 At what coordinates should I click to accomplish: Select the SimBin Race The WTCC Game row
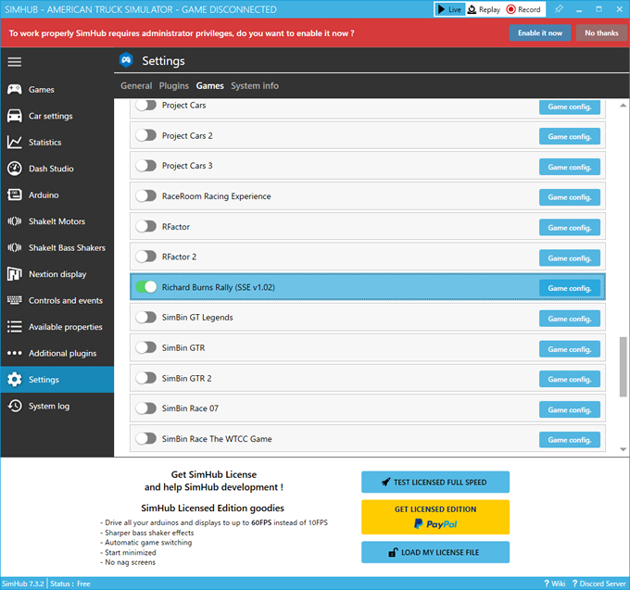pyautogui.click(x=367, y=439)
